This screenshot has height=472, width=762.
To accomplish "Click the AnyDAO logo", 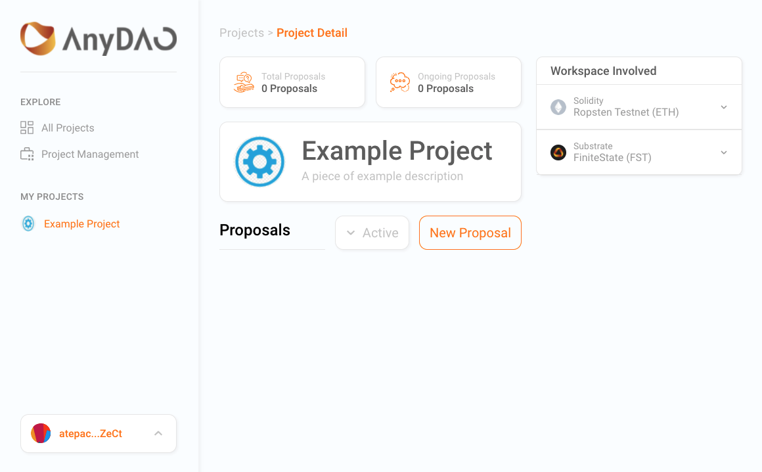I will 98,39.
